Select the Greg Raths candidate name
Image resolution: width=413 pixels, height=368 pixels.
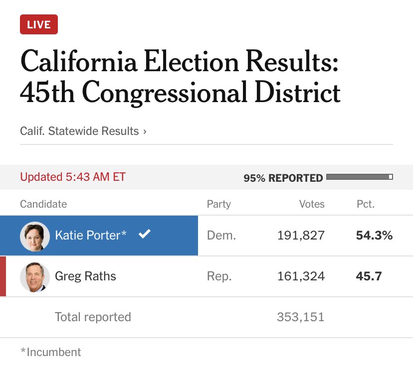point(85,276)
